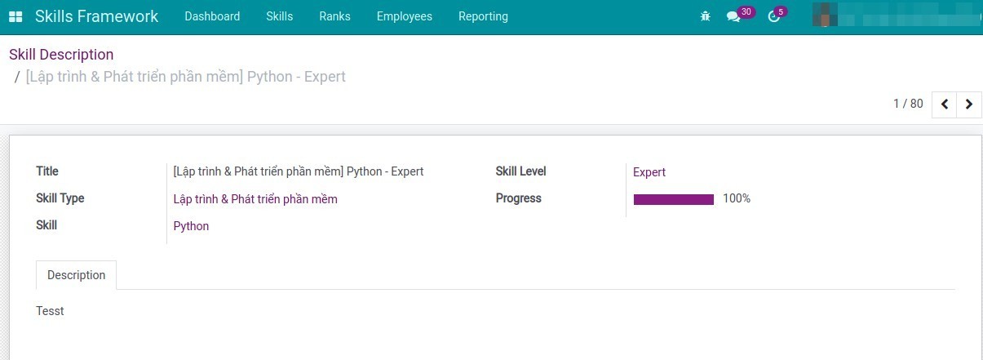Click the 1 / 80 pager counter
The width and height of the screenshot is (983, 360).
tap(908, 104)
